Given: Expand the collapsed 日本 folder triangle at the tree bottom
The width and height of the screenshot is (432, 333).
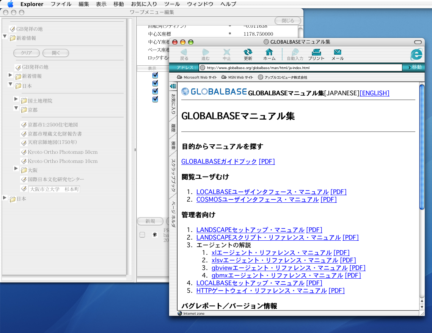Looking at the screenshot, I should [5, 197].
